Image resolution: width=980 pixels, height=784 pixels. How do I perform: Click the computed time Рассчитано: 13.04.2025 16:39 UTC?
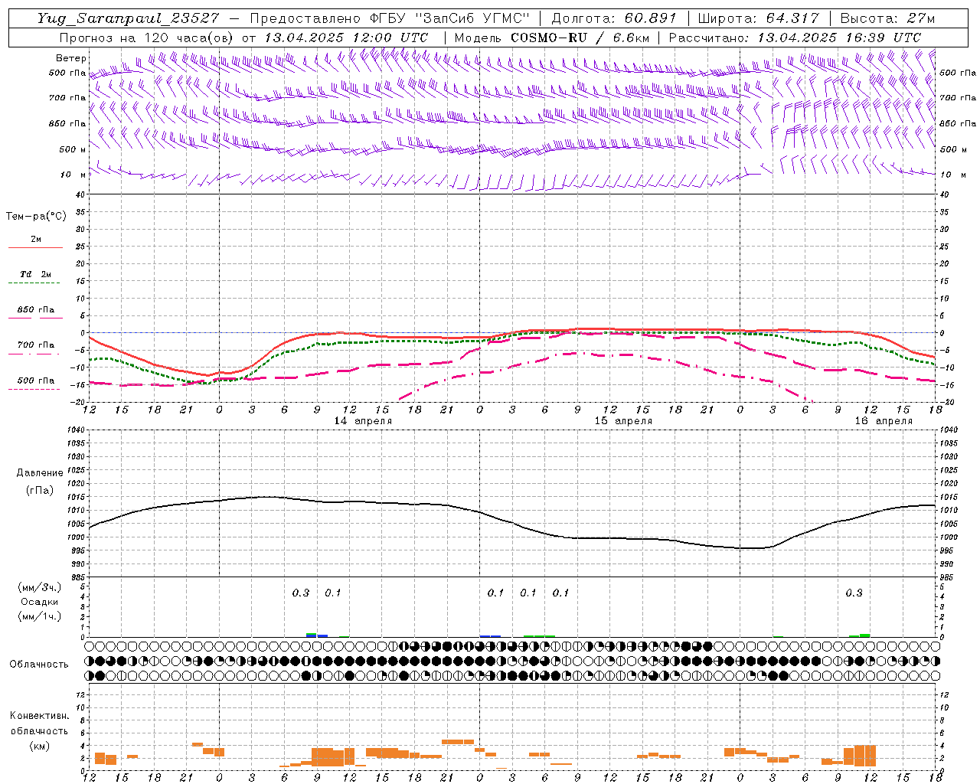point(795,38)
